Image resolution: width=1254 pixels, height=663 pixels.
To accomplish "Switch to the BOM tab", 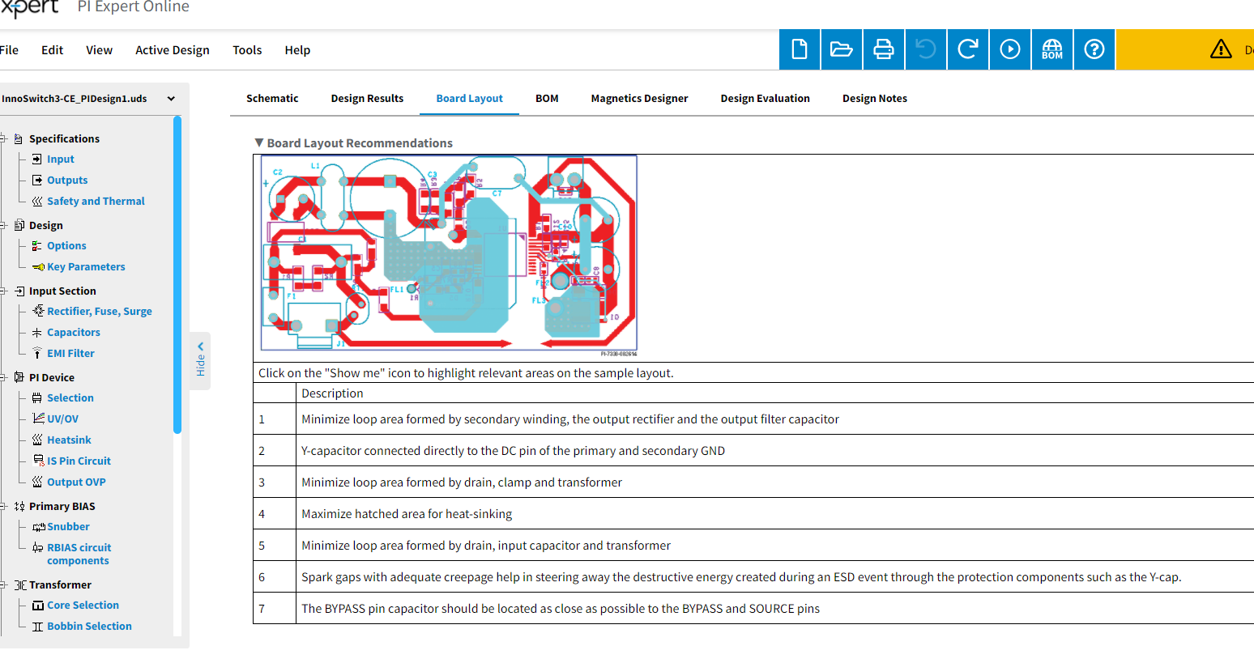I will (x=547, y=99).
